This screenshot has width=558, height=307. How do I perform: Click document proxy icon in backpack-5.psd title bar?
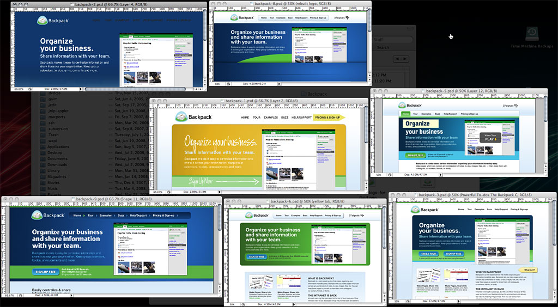coord(423,91)
